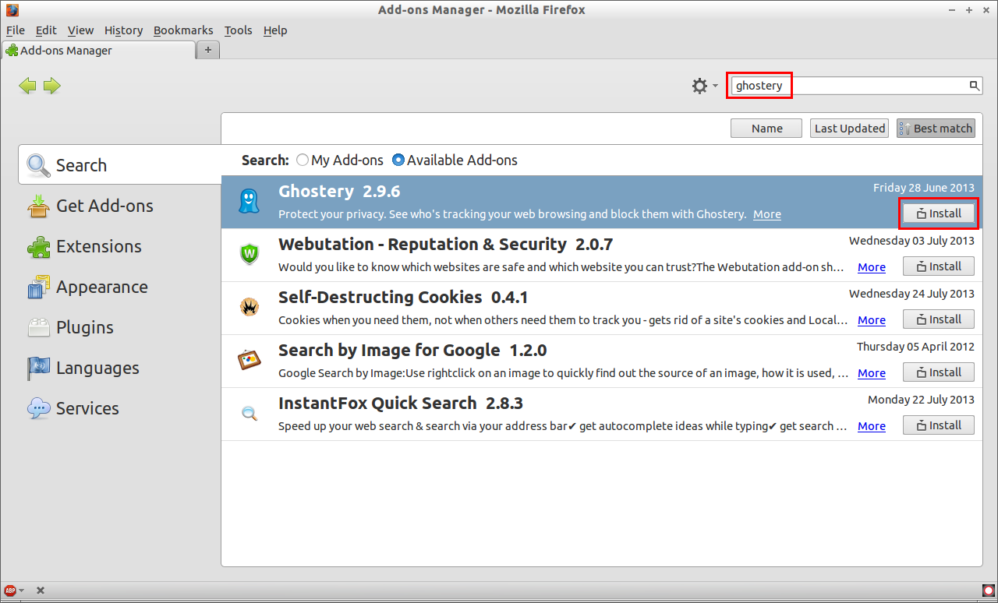Install Self-Destructing Cookies

pos(939,319)
